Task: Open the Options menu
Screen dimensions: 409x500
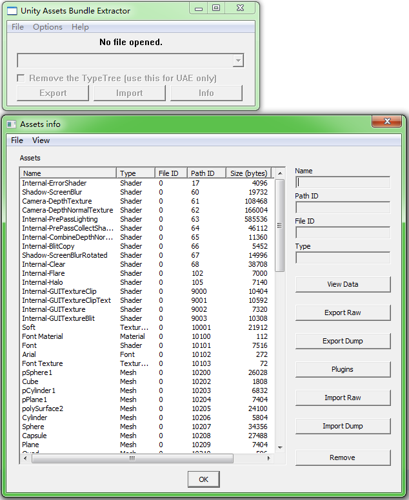Action: [48, 27]
